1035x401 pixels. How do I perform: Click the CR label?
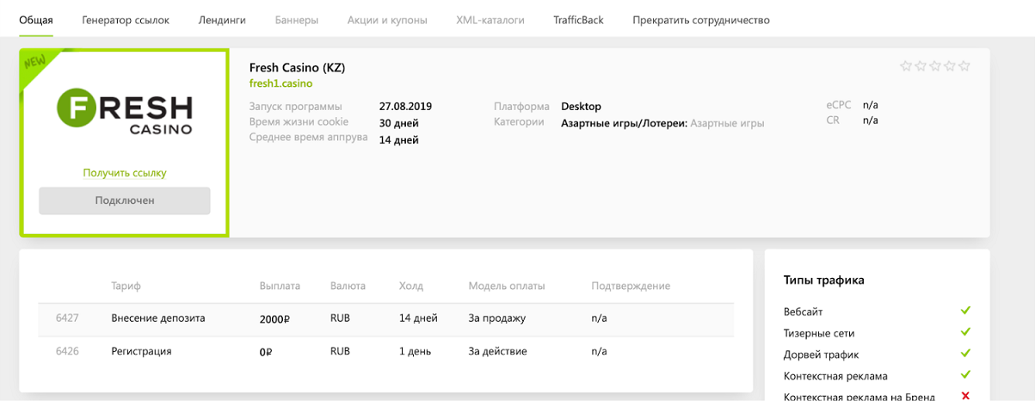(x=833, y=120)
